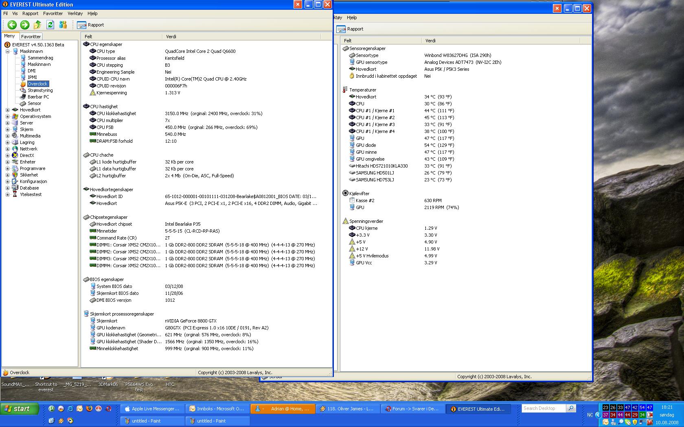
Task: Open the Rapport menu in menu bar
Action: pyautogui.click(x=31, y=13)
